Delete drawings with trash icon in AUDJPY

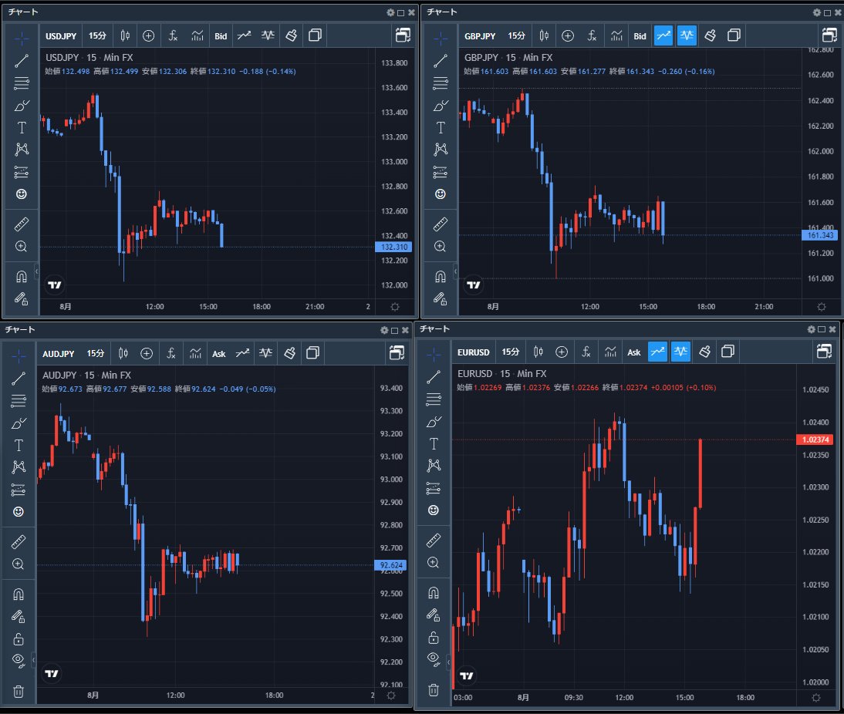19,692
